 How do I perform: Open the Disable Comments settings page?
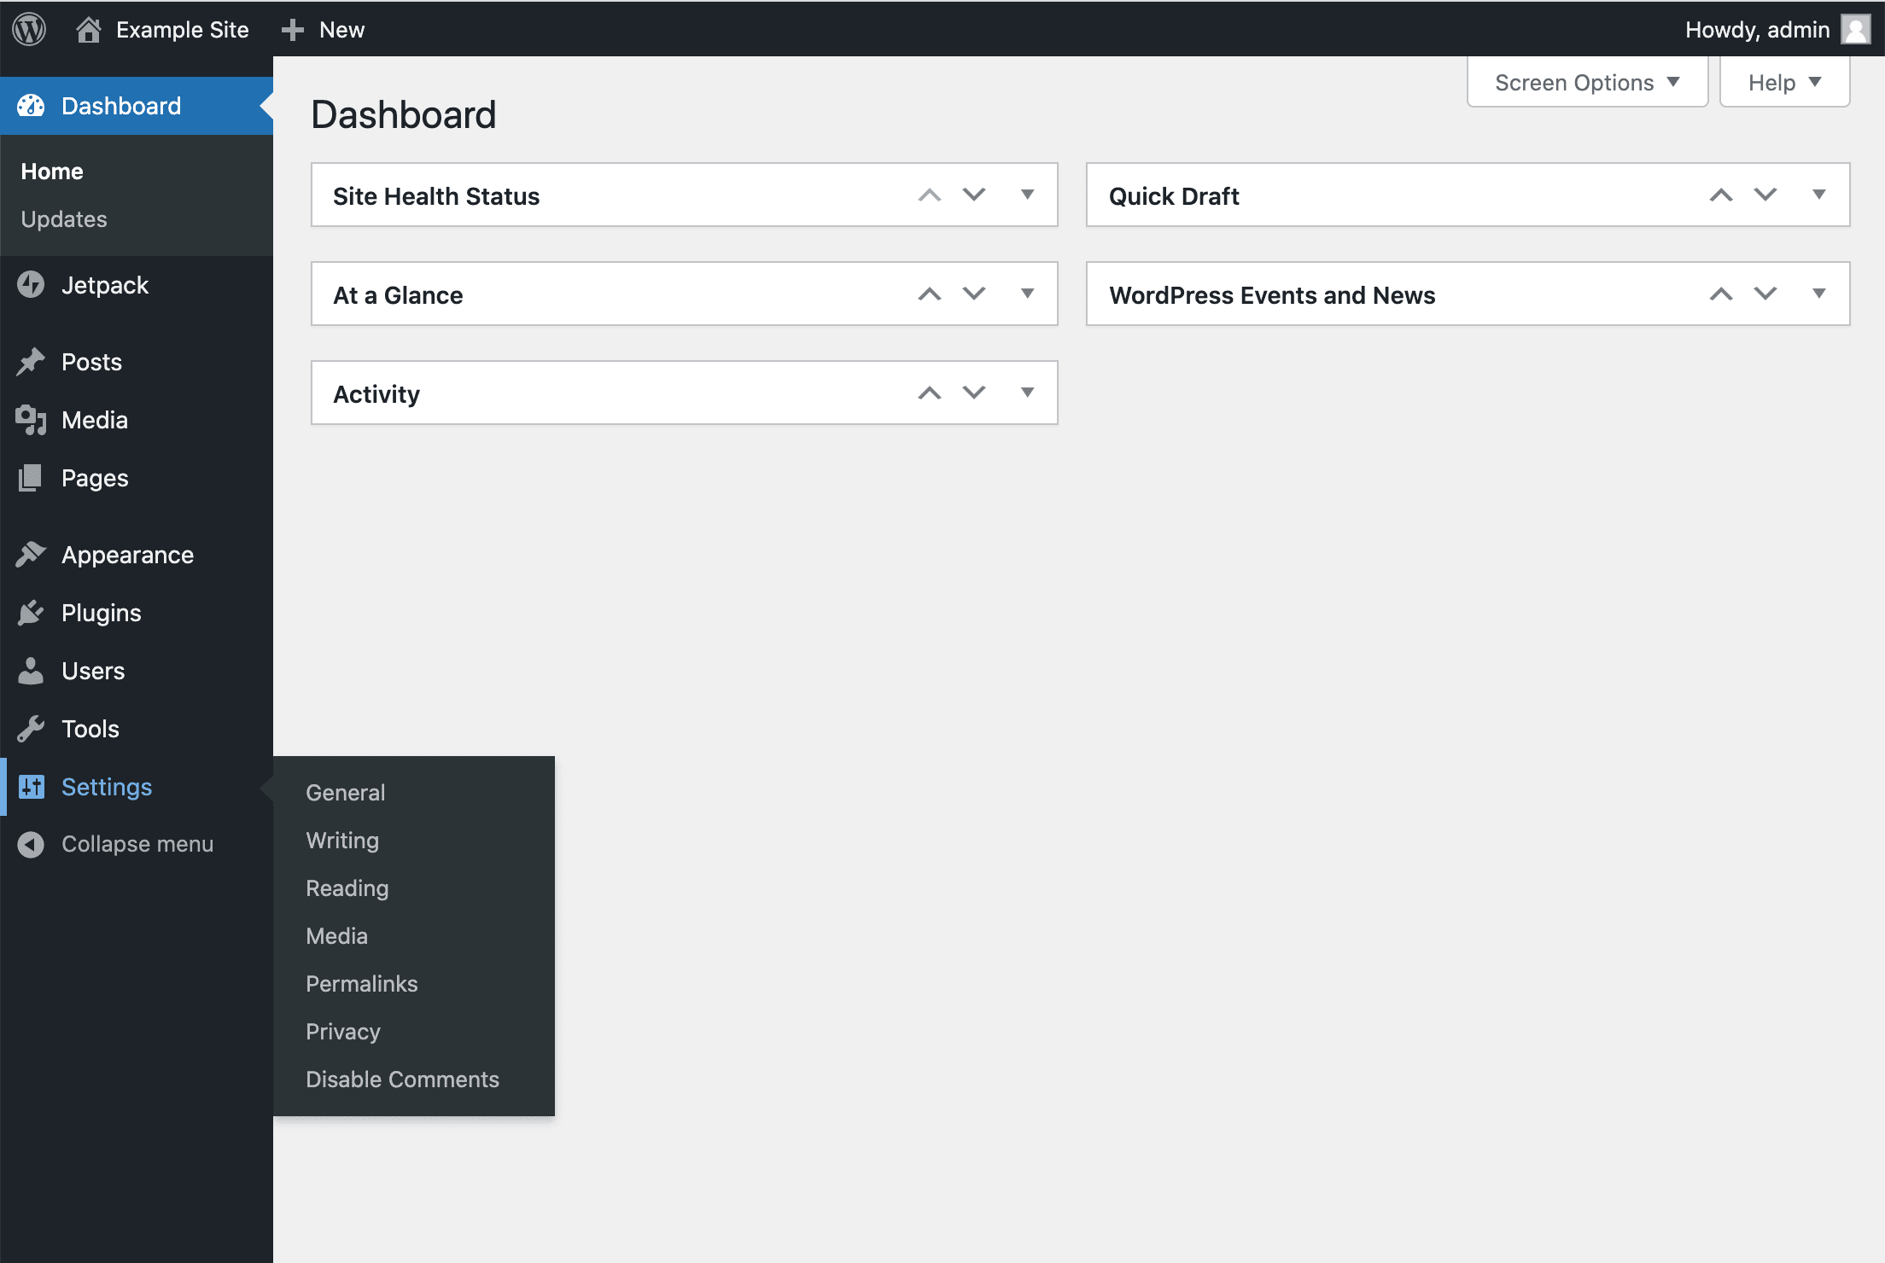pyautogui.click(x=402, y=1079)
